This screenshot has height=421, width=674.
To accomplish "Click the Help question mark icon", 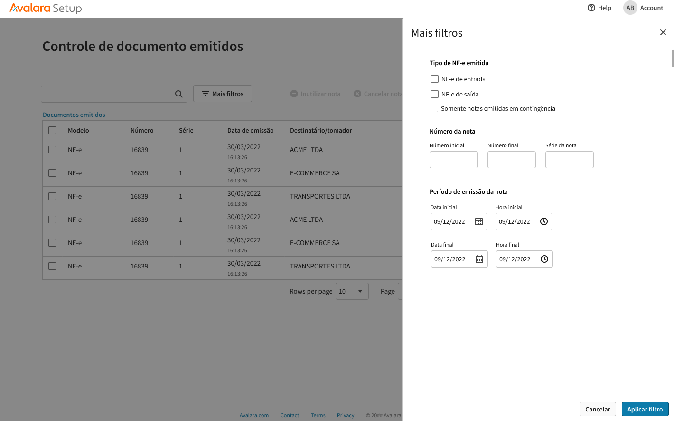I will click(591, 8).
